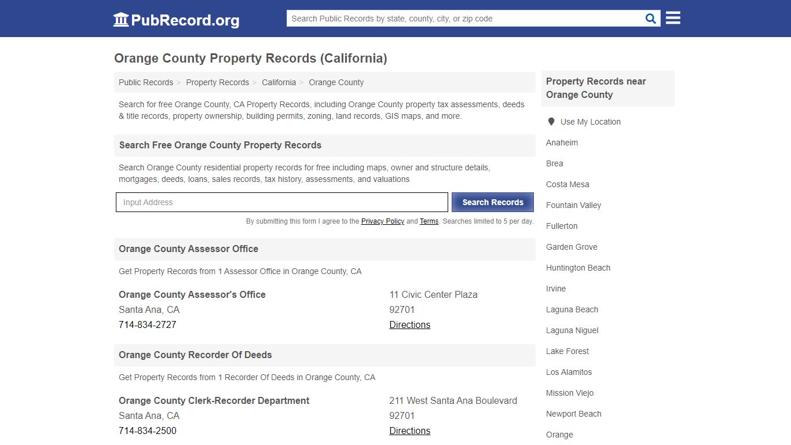The width and height of the screenshot is (791, 445).
Task: Get Directions to Assessor's Office
Action: pos(410,324)
